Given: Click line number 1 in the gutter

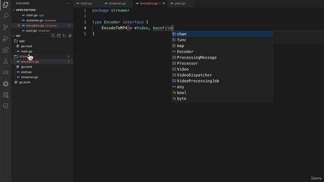Looking at the screenshot, I should 85,10.
